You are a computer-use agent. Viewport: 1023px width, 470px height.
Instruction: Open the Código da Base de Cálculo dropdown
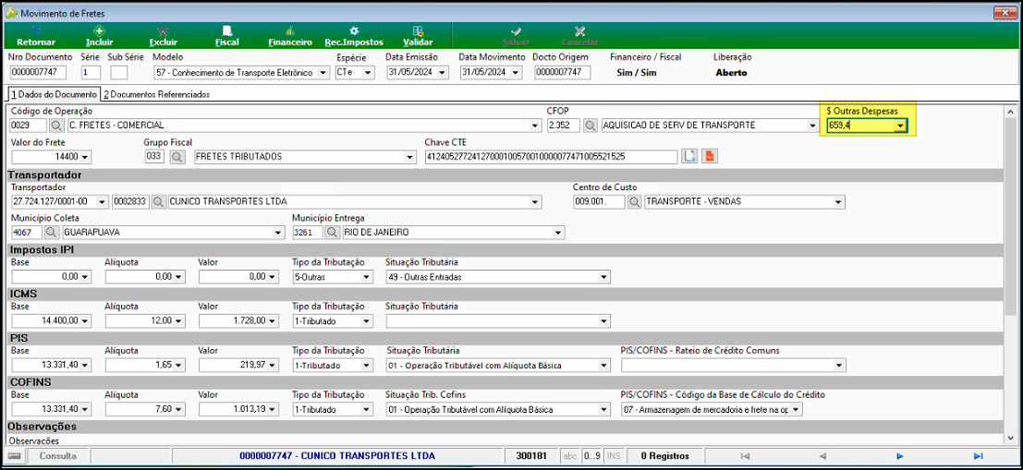[x=796, y=410]
